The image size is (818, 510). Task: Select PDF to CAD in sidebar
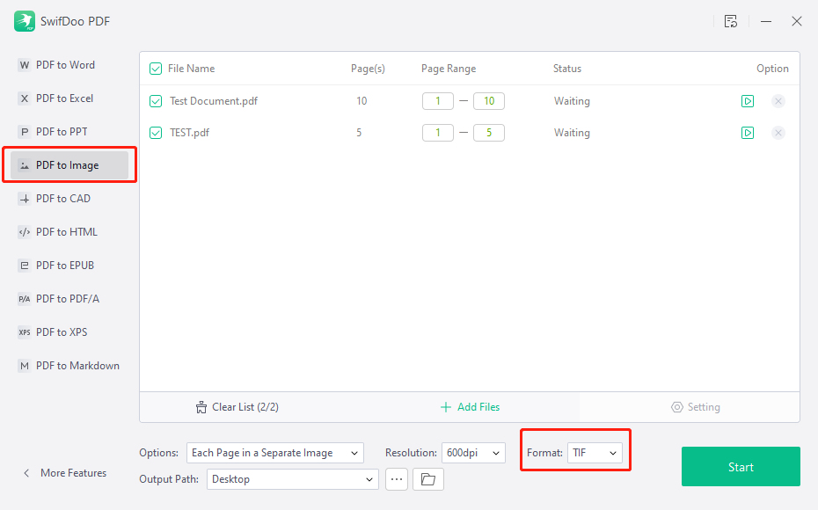63,199
